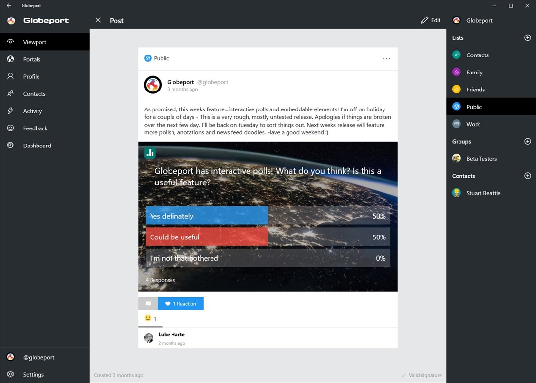Image resolution: width=536 pixels, height=383 pixels.
Task: Click the poll chart icon on the post image
Action: pos(149,152)
